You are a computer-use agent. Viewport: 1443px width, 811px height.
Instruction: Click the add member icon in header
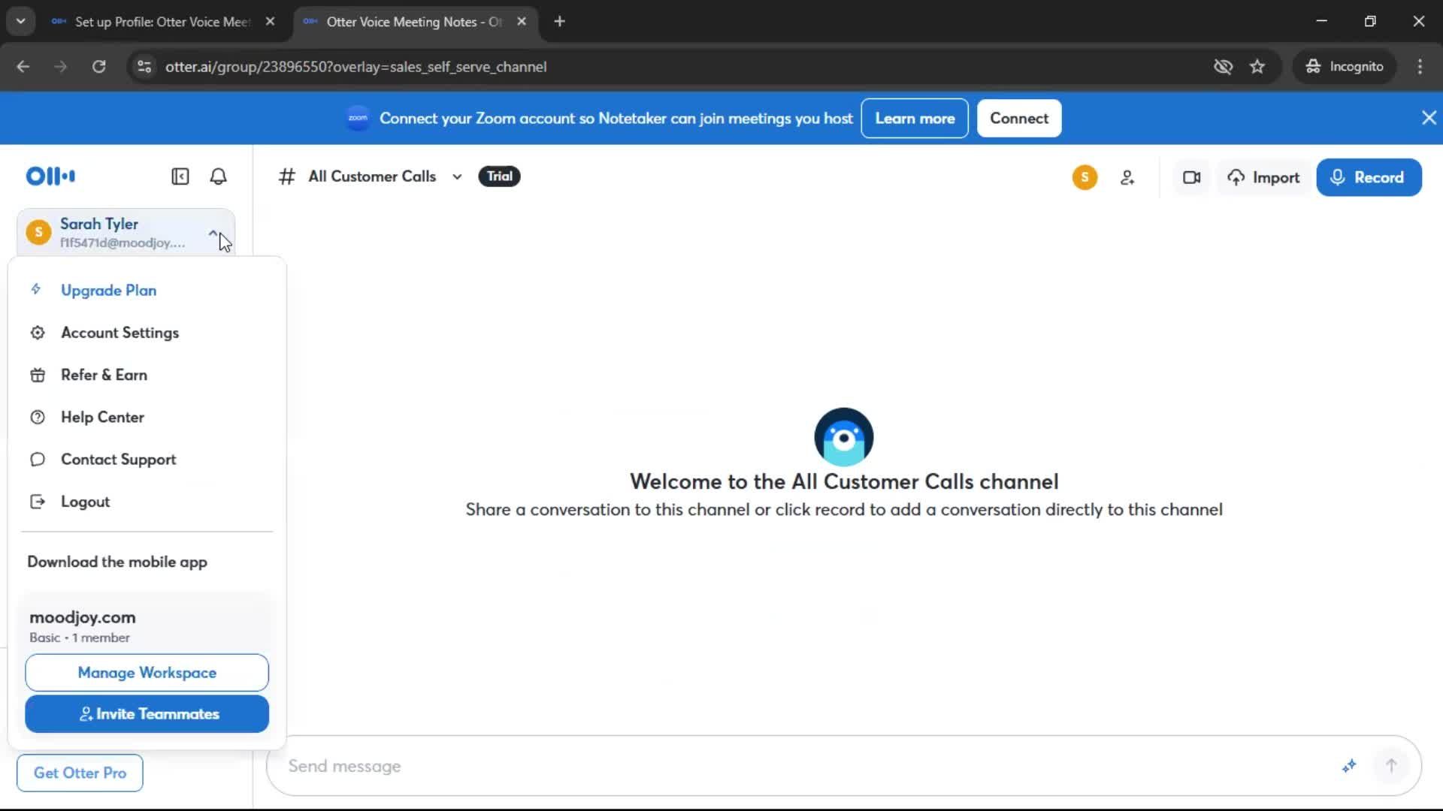(1127, 178)
